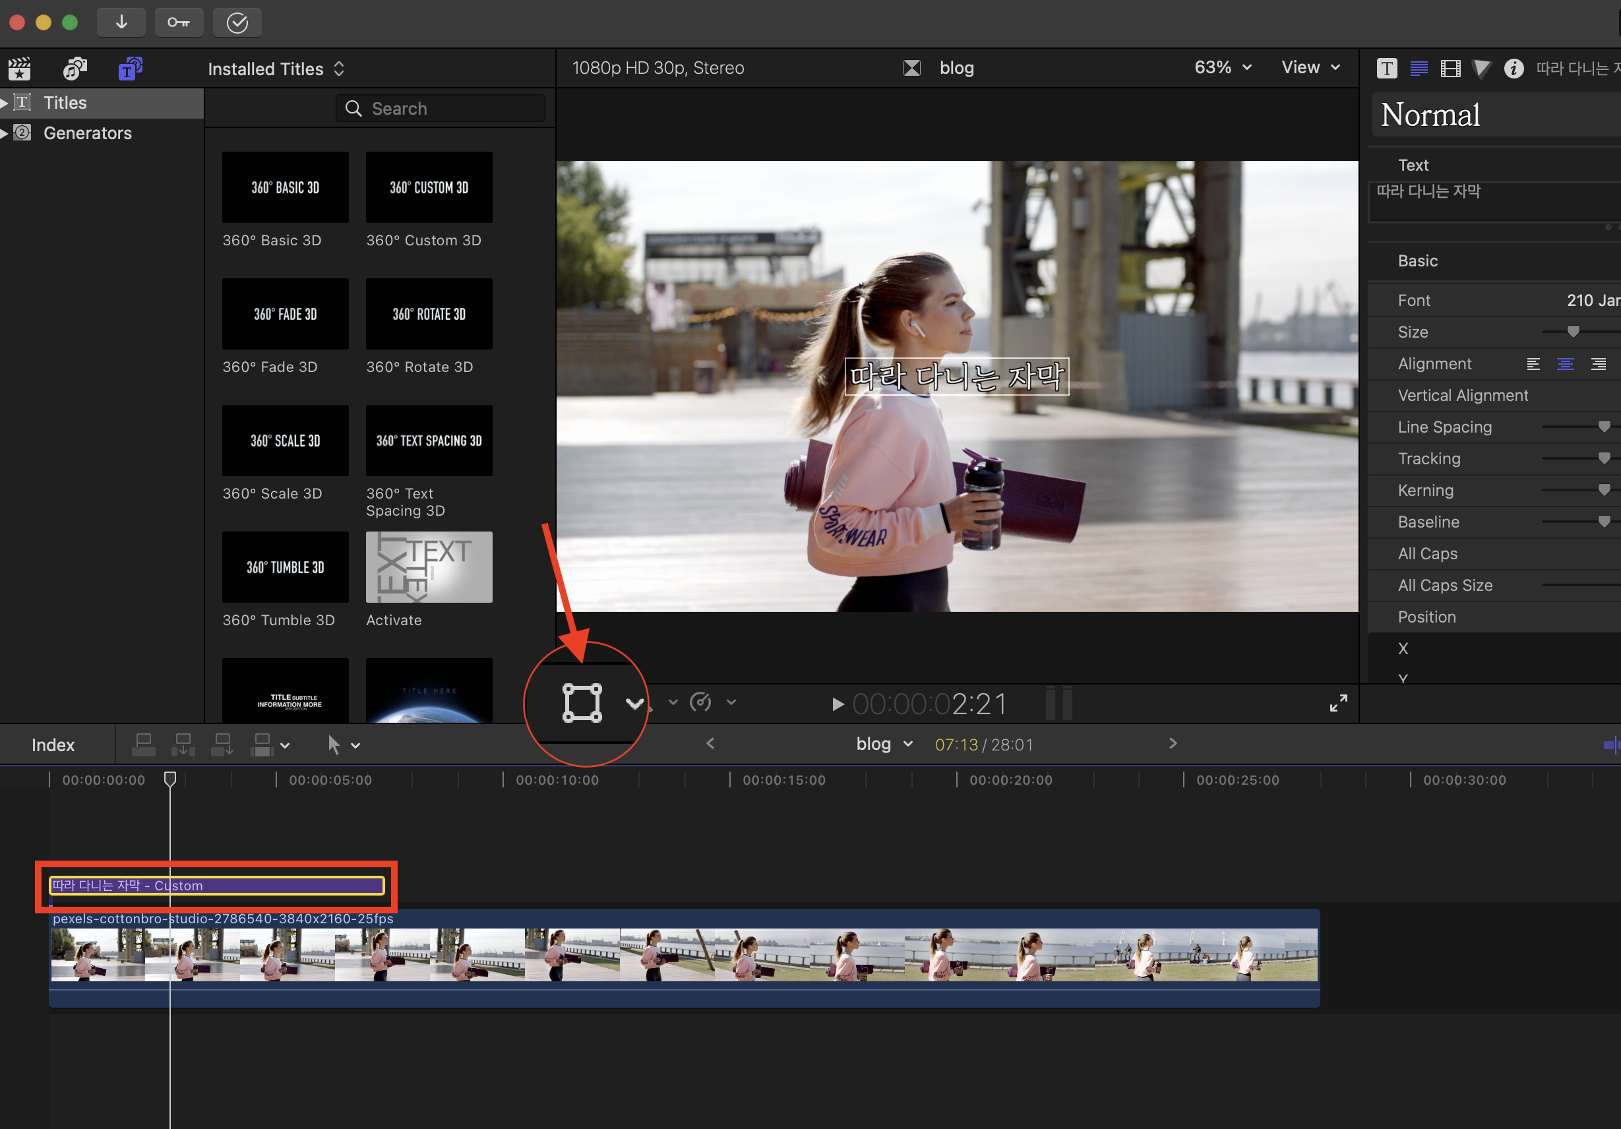
Task: Adjust the Tracking slider handle
Action: (1603, 459)
